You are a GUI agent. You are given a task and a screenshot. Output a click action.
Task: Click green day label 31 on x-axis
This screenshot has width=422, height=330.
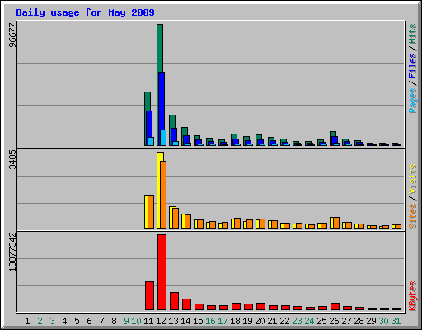coord(396,321)
